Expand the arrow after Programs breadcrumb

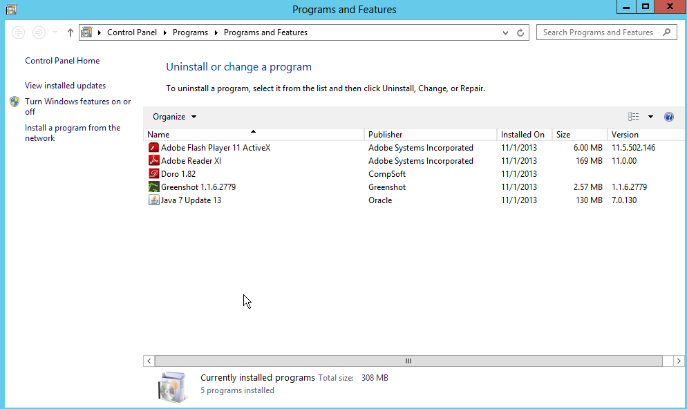tap(216, 32)
